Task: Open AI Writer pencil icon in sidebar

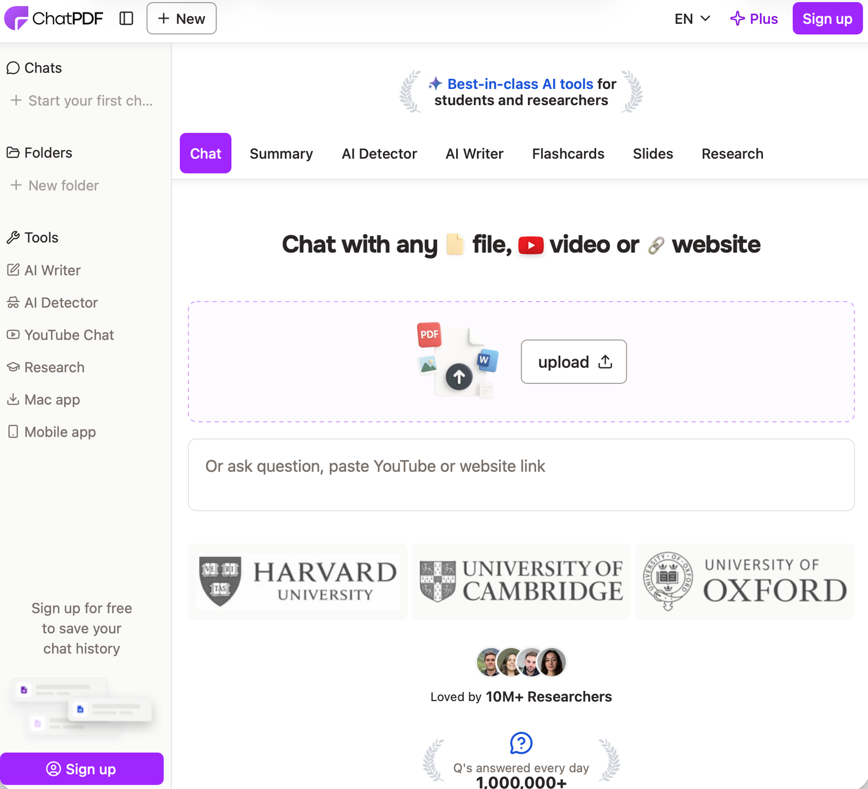Action: [13, 270]
